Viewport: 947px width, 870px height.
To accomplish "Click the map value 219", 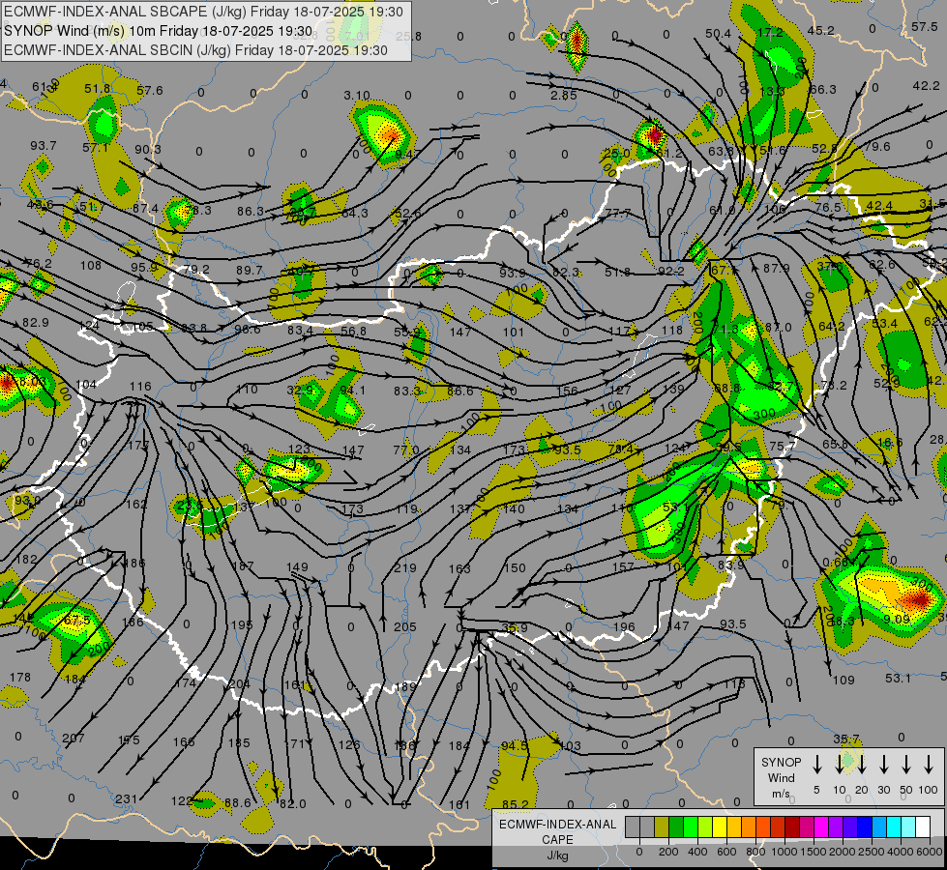I will [x=404, y=568].
